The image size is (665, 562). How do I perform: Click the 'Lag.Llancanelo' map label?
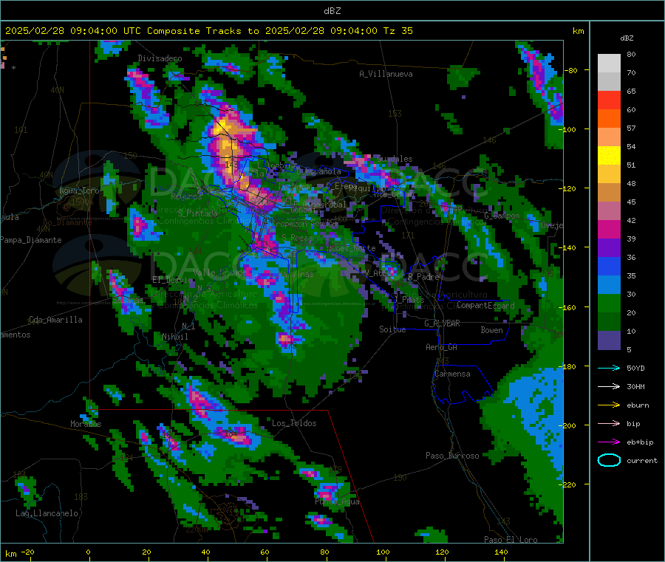pyautogui.click(x=47, y=513)
